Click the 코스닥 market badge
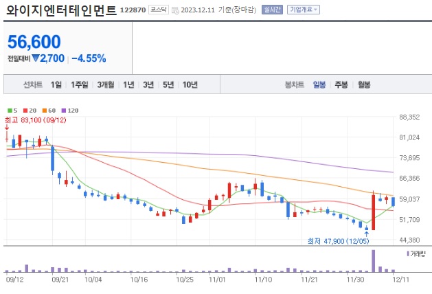Image resolution: width=432 pixels, height=294 pixels. 159,10
